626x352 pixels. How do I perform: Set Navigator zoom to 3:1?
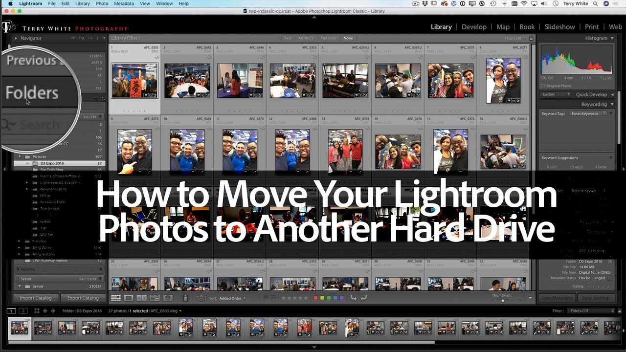tap(99, 38)
